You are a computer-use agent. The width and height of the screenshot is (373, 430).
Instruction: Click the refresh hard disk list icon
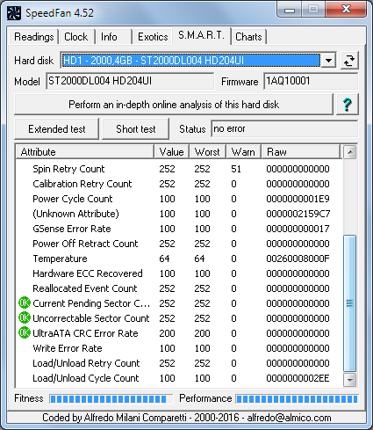point(349,61)
